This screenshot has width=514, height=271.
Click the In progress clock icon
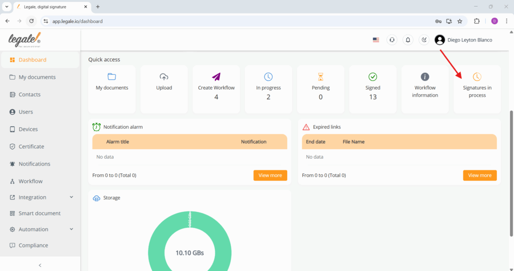[x=268, y=77]
